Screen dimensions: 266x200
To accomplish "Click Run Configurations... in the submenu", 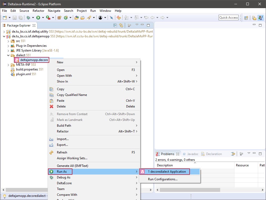I will point(162,179).
